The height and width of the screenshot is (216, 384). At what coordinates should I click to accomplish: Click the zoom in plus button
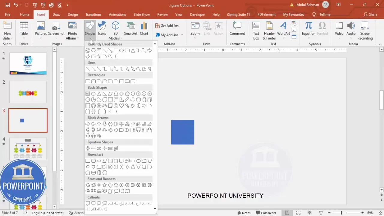(x=362, y=213)
